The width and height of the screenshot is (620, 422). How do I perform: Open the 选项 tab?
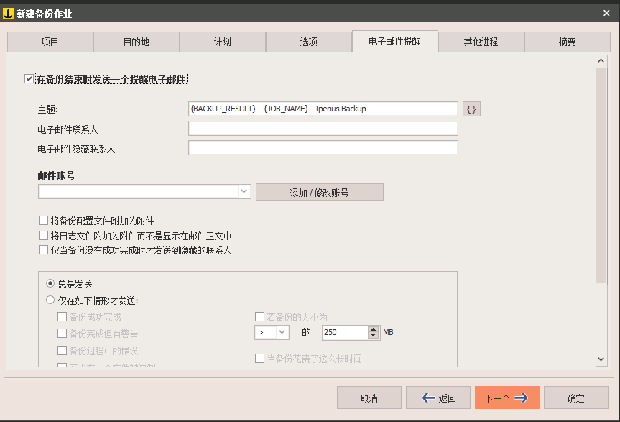coord(309,42)
